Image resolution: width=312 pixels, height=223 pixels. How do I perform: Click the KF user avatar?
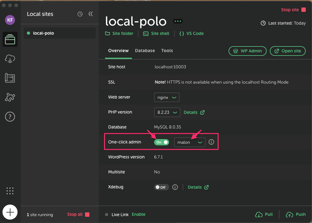tap(10, 20)
